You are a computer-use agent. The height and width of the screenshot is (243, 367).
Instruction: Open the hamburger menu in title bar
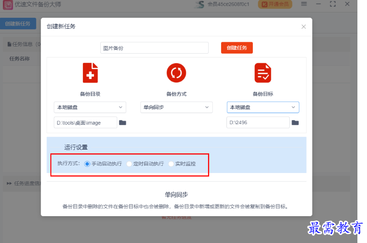coord(304,4)
